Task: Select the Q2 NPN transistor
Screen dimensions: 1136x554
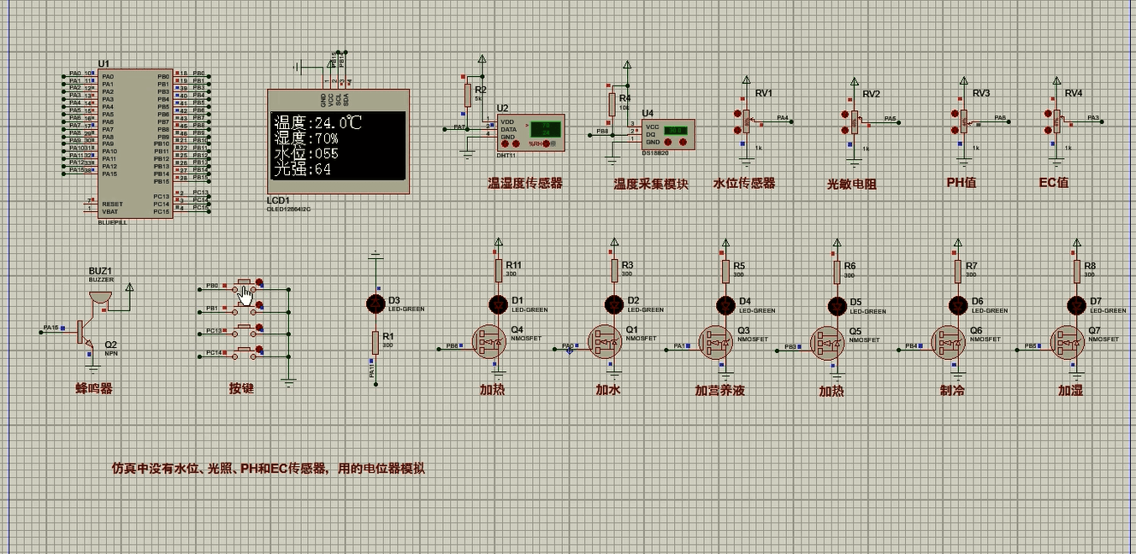Action: pos(86,330)
